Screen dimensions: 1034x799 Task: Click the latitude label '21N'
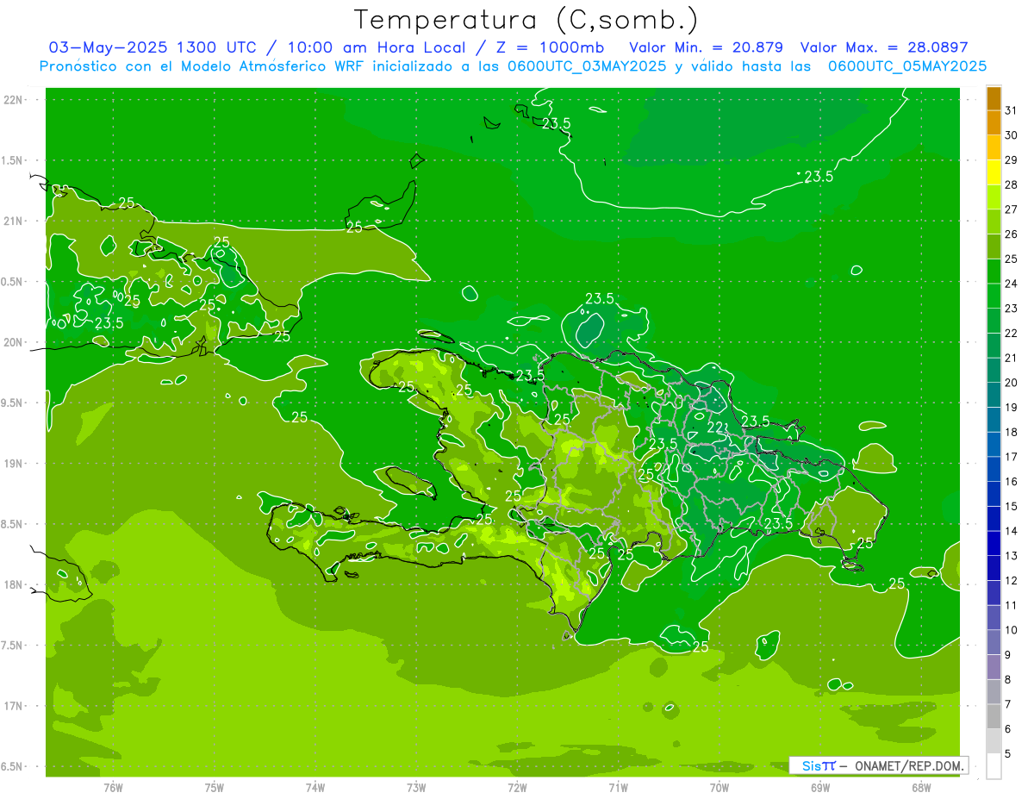[x=14, y=222]
